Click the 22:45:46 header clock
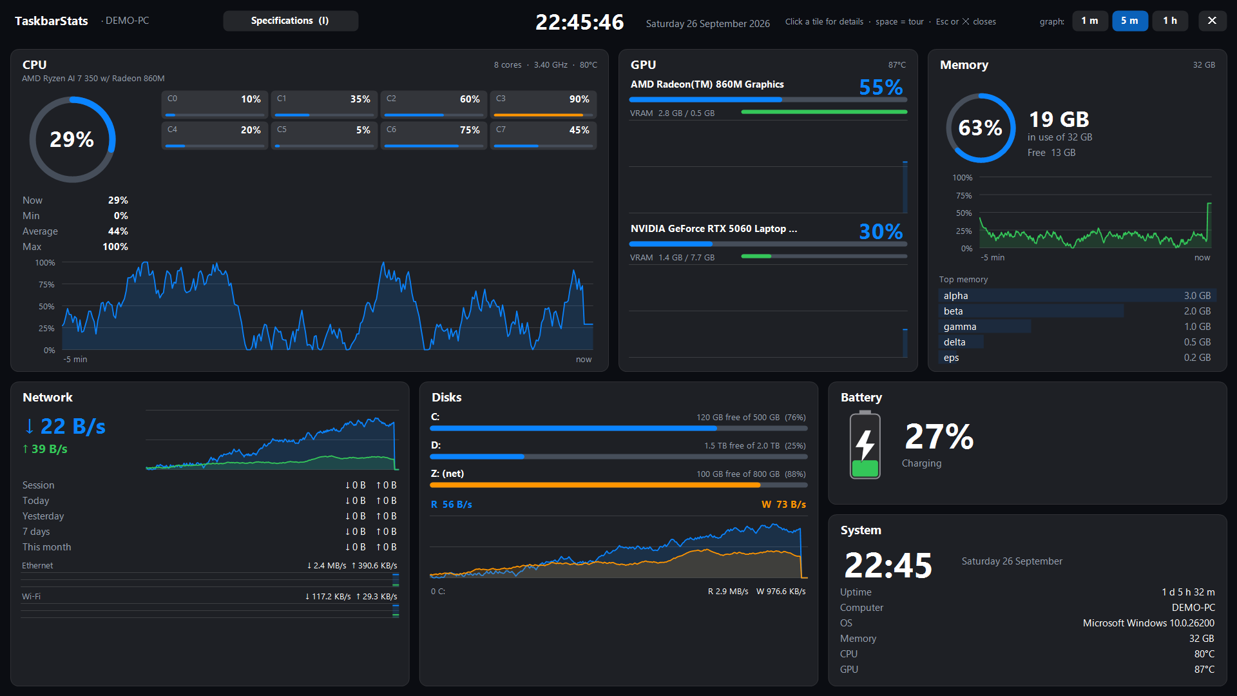Viewport: 1237px width, 696px height. click(x=580, y=23)
